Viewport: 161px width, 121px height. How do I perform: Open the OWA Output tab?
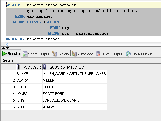(x=139, y=54)
